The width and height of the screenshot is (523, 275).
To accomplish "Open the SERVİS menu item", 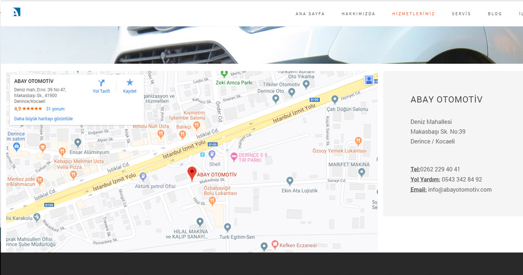I will 461,14.
